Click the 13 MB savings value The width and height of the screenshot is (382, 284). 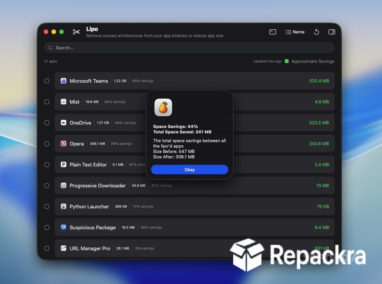[x=323, y=185]
